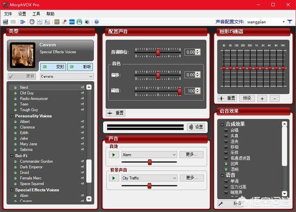Viewport: 296px width, 212px height.
Task: Click the puzzle-piece add-ons toolbar icon
Action: 22,22
